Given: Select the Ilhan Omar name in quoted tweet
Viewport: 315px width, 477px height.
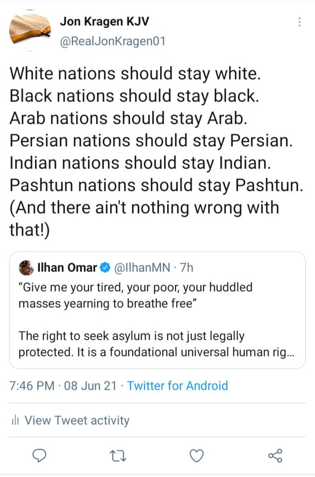Looking at the screenshot, I should [x=67, y=268].
